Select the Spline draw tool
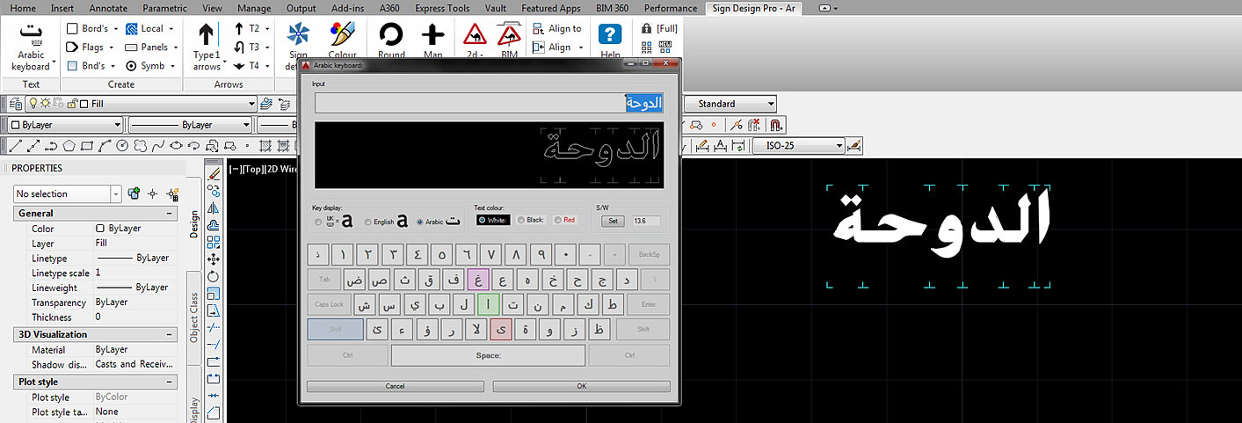 click(158, 146)
